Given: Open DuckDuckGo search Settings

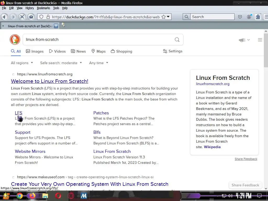Looking at the screenshot, I should coord(173,51).
